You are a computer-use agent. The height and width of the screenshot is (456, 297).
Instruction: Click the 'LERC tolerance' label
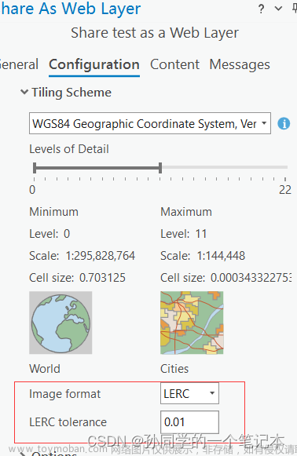tap(68, 422)
